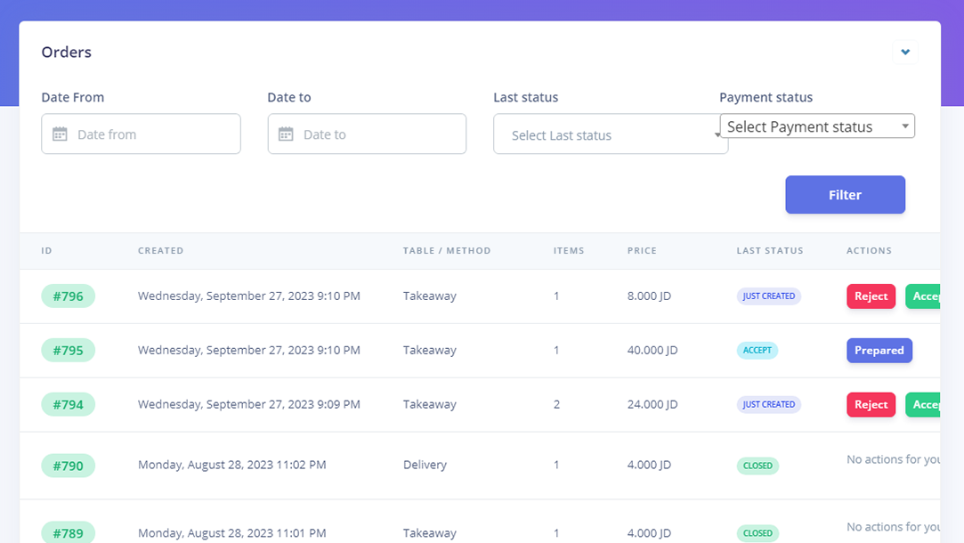
Task: Open order #796
Action: (x=68, y=296)
